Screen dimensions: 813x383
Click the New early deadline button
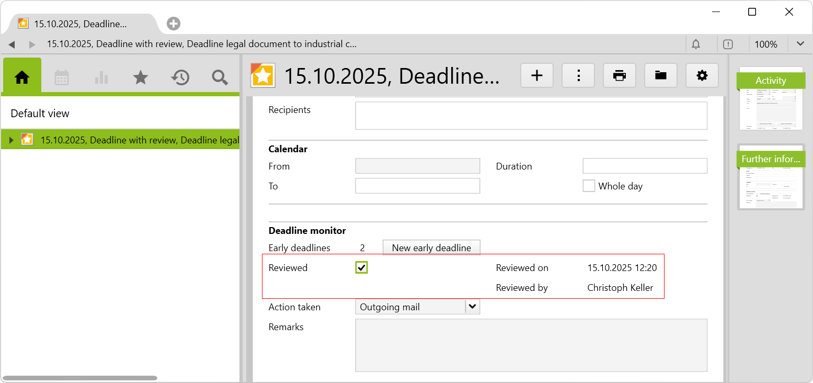(x=431, y=247)
